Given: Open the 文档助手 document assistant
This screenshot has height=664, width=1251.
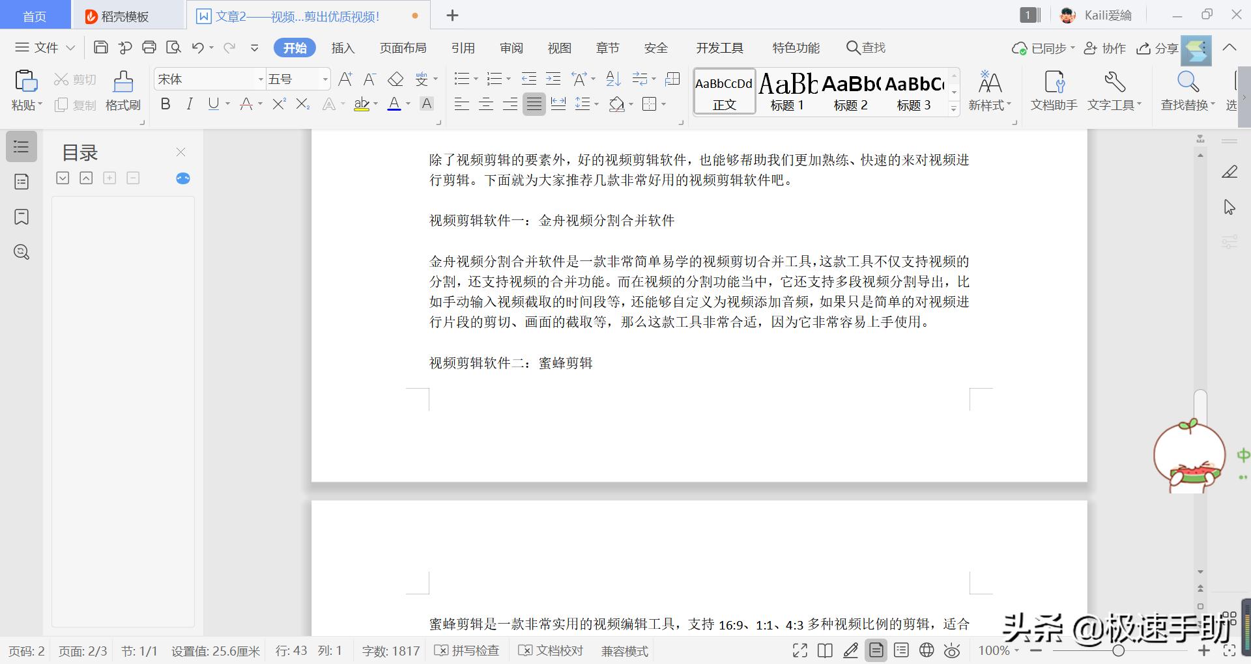Looking at the screenshot, I should point(1053,91).
